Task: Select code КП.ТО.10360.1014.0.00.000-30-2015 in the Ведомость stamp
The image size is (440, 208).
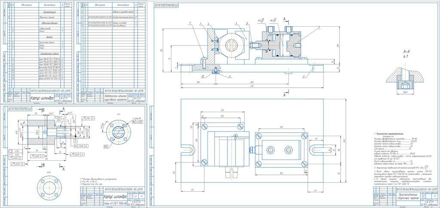Action: click(124, 91)
